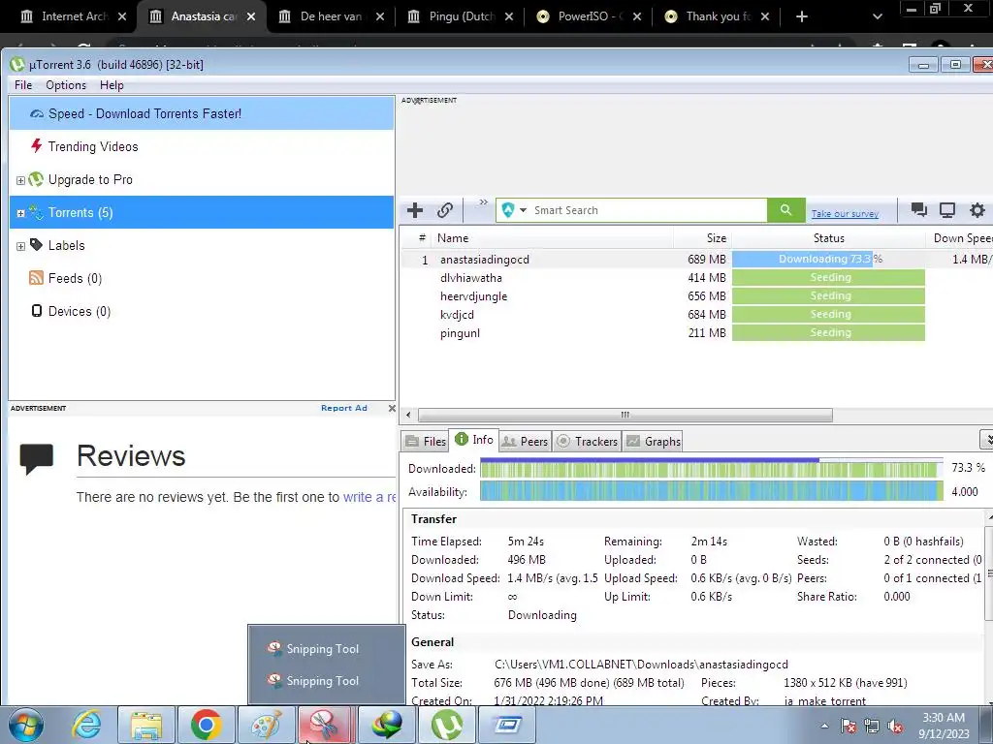Click the Availability bar
Screen dimensions: 993x744
711,491
